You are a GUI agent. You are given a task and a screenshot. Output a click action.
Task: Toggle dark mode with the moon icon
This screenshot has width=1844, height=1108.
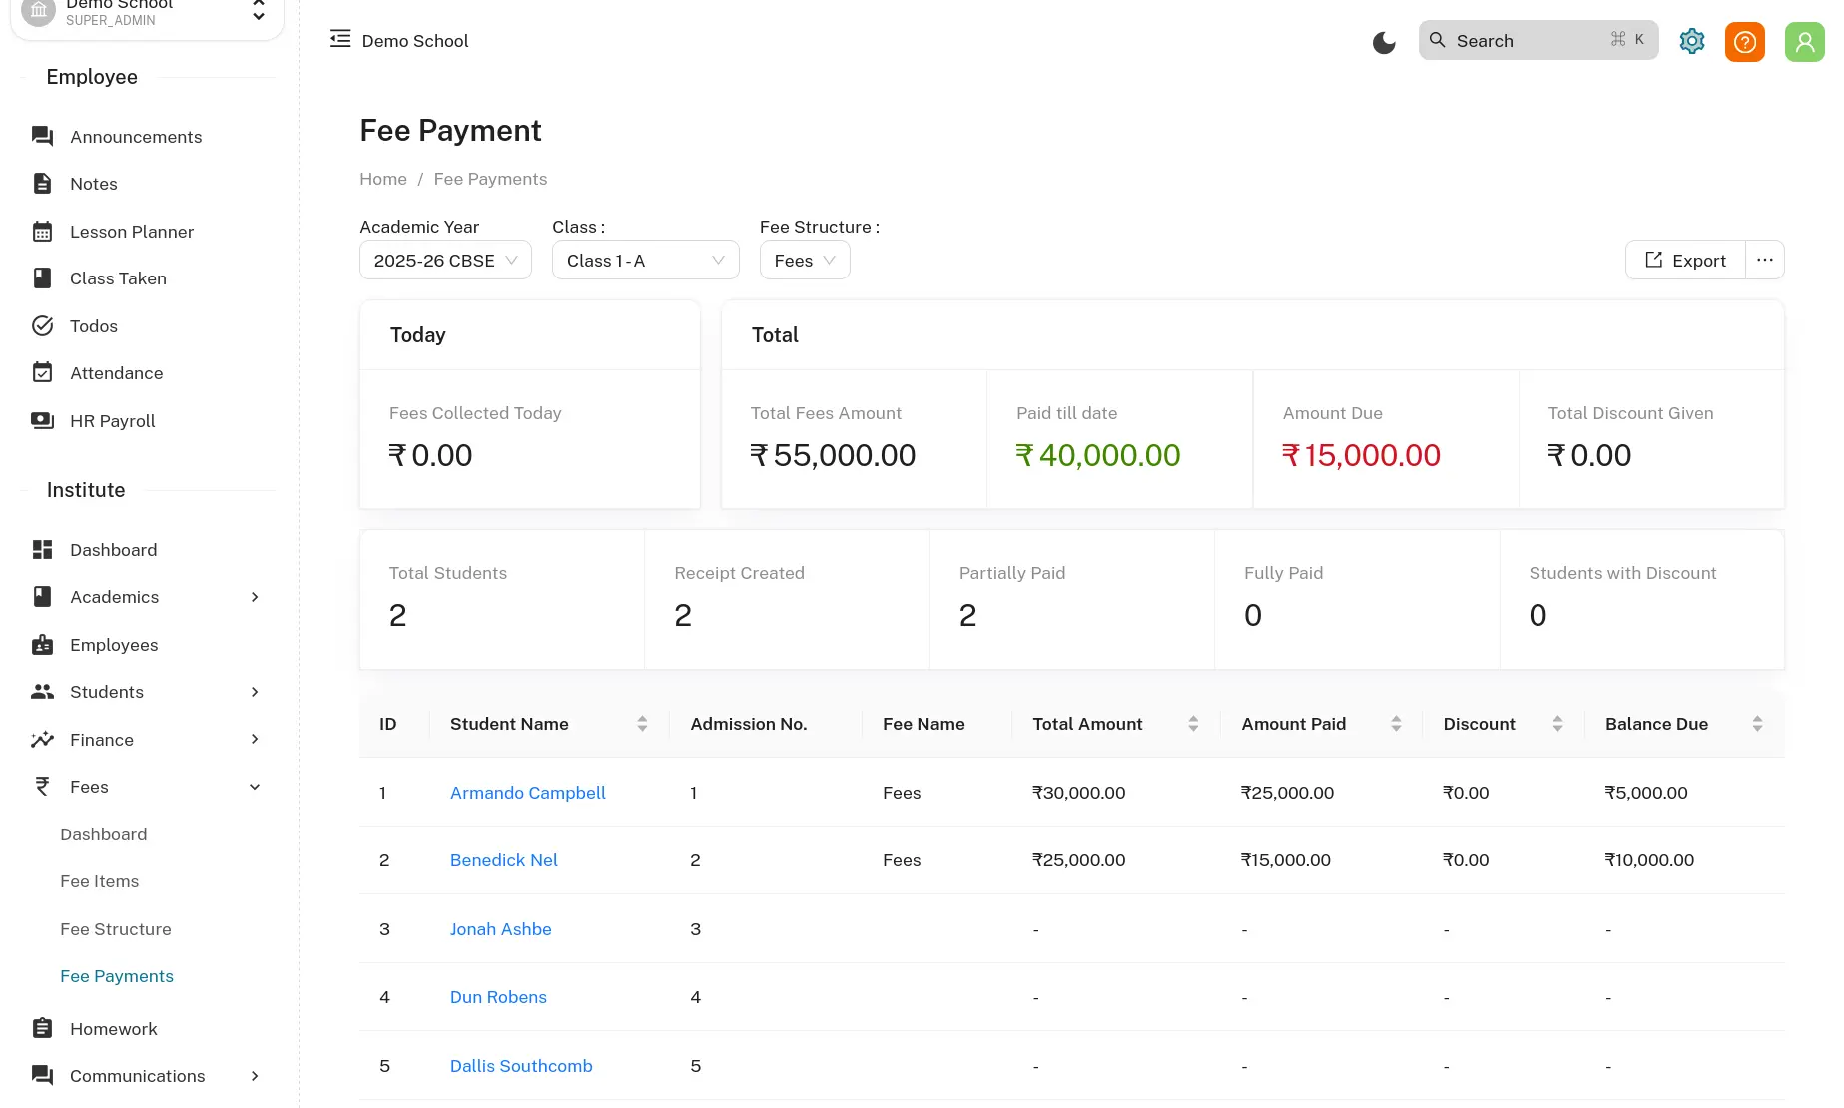pos(1383,42)
